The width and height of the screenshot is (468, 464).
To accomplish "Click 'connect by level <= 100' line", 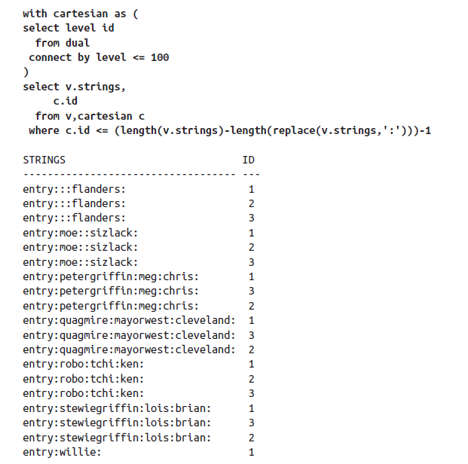I will (x=99, y=57).
